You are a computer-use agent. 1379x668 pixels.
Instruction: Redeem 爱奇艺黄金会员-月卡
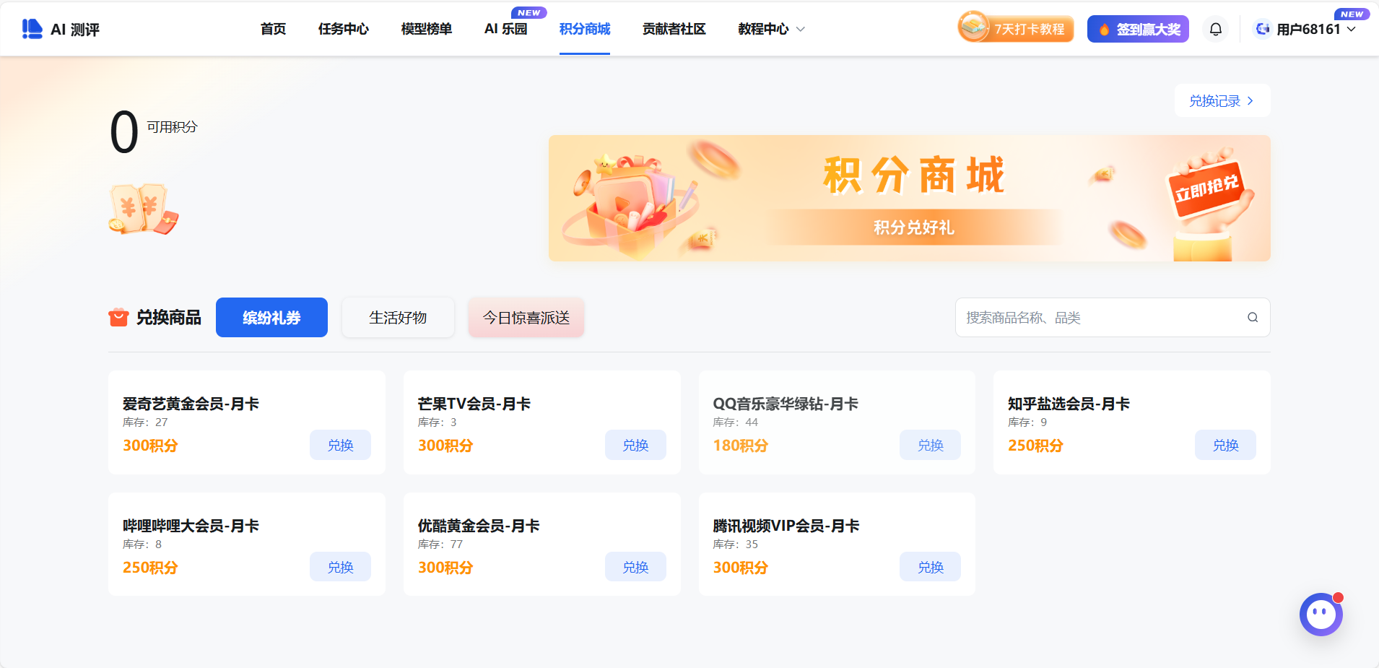click(340, 445)
